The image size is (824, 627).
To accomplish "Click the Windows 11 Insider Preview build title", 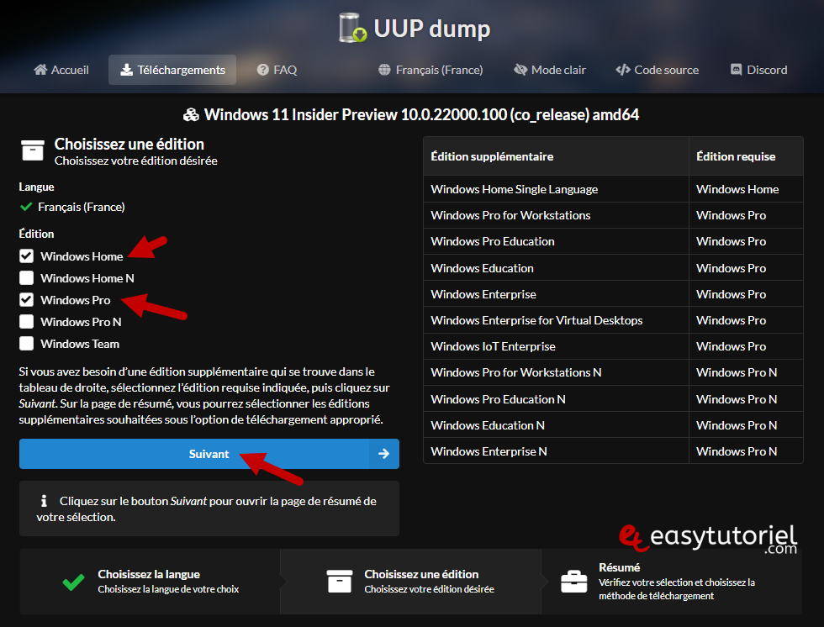I will [x=421, y=114].
